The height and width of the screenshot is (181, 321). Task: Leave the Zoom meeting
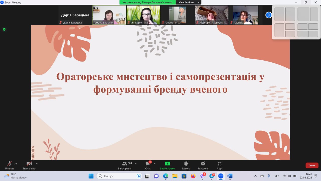(x=312, y=165)
